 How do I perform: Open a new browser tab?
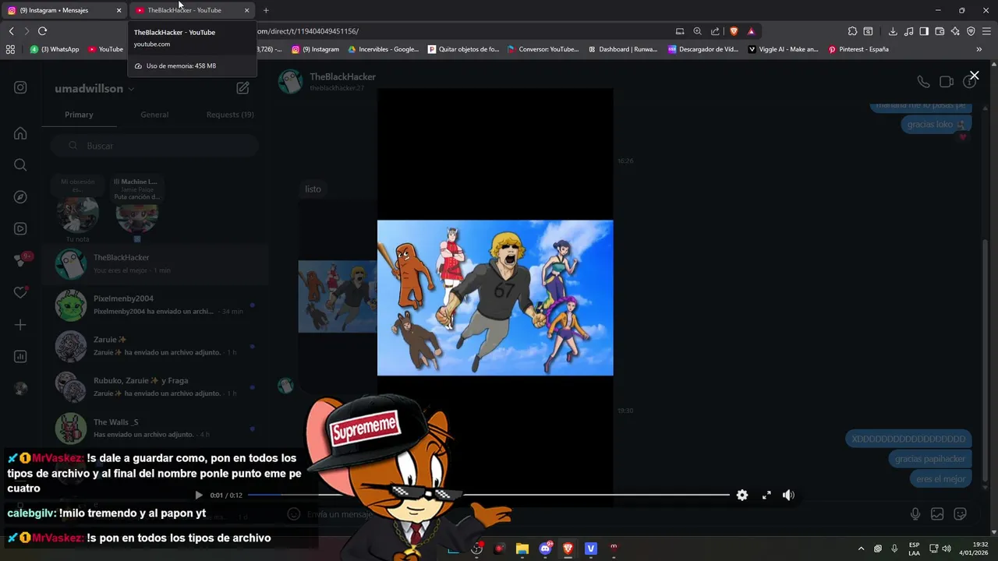click(266, 10)
